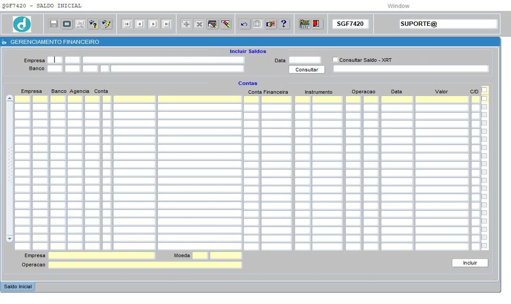
Task: Click the first yellow Moeda code field
Action: click(200, 256)
